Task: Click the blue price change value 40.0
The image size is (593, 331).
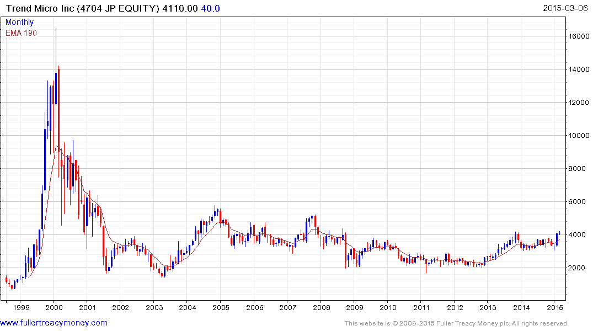Action: pyautogui.click(x=210, y=8)
